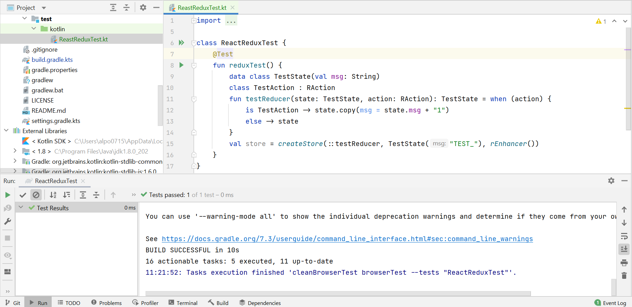
Task: Toggle the eye watch icon in Run sidebar
Action: [x=7, y=255]
